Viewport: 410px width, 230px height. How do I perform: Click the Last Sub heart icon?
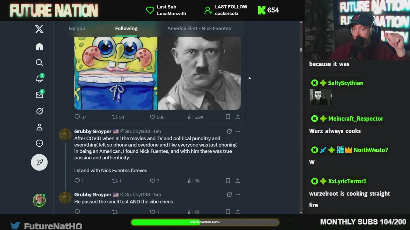click(150, 10)
